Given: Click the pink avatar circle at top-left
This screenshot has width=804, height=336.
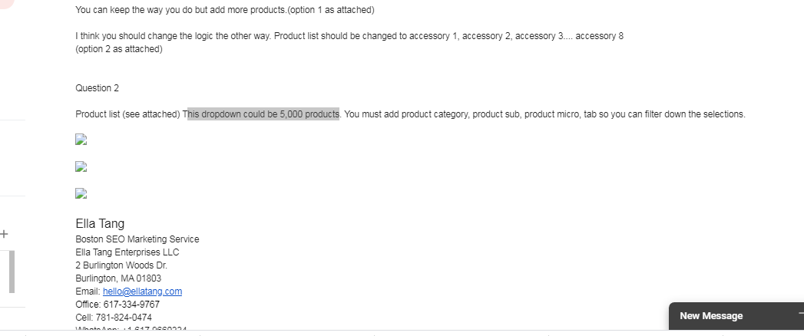Looking at the screenshot, I should pos(5,2).
